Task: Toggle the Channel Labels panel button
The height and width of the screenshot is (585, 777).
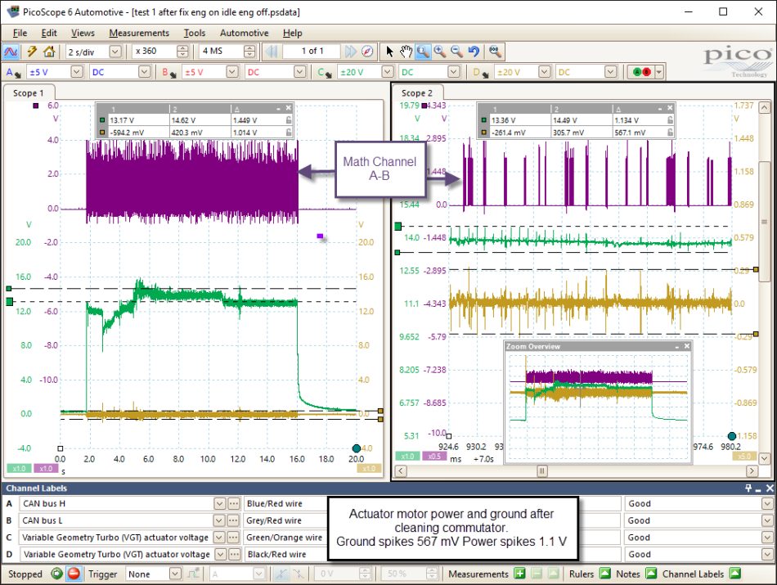Action: pos(735,574)
